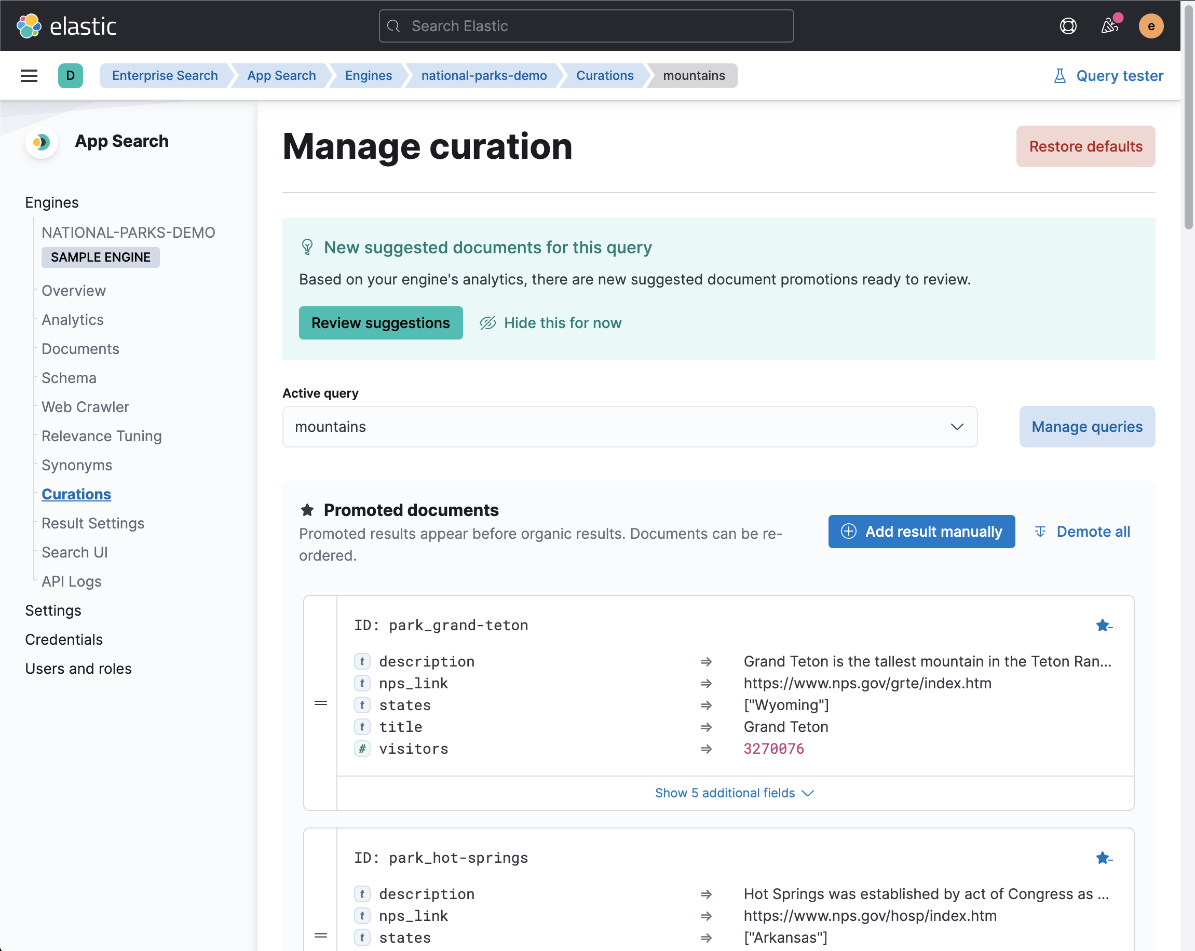Click the user avatar 'e'

1151,26
